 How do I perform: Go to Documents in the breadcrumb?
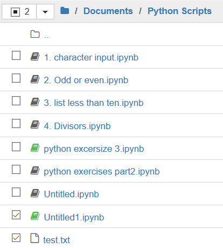click(x=108, y=11)
